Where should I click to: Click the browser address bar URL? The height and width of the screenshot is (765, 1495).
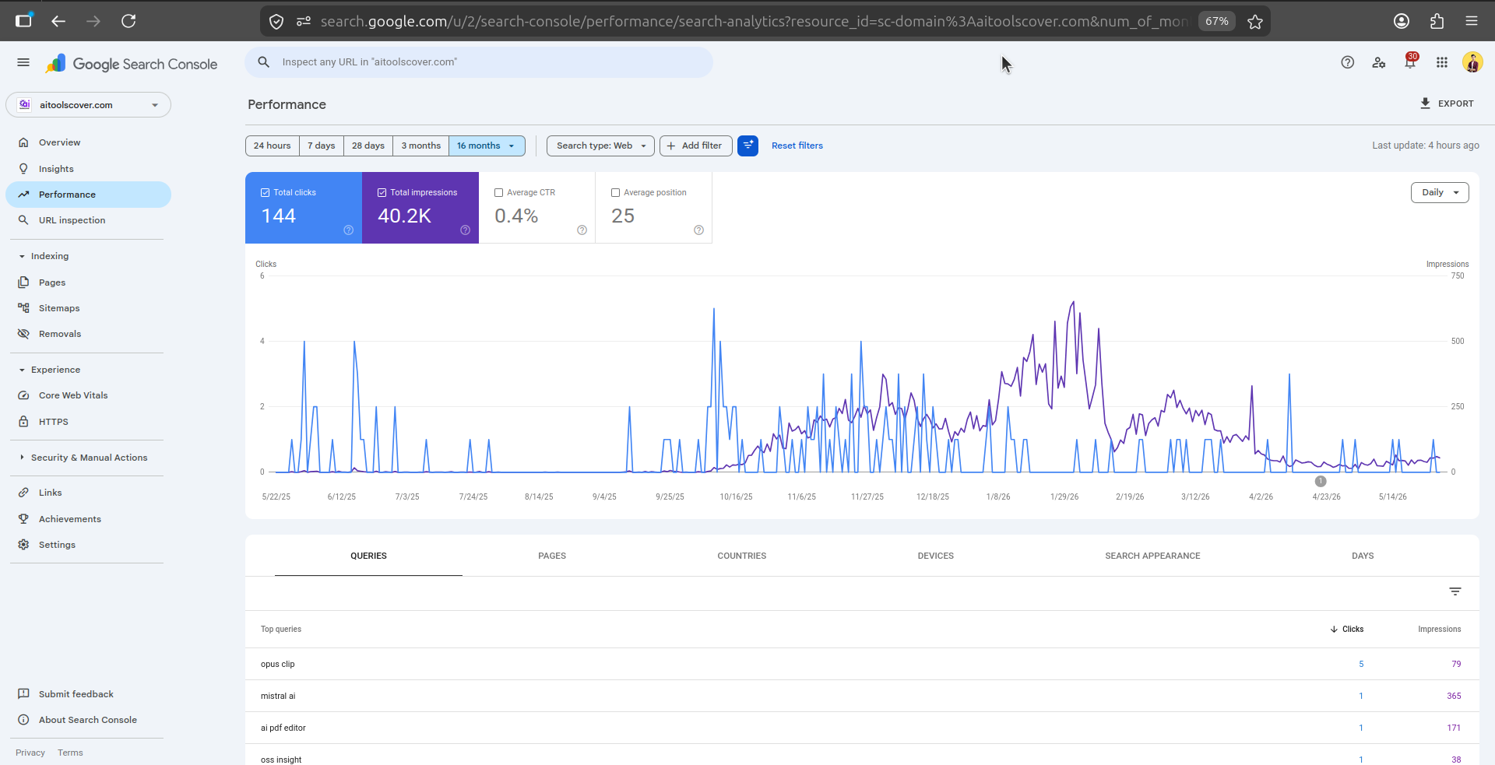(754, 22)
